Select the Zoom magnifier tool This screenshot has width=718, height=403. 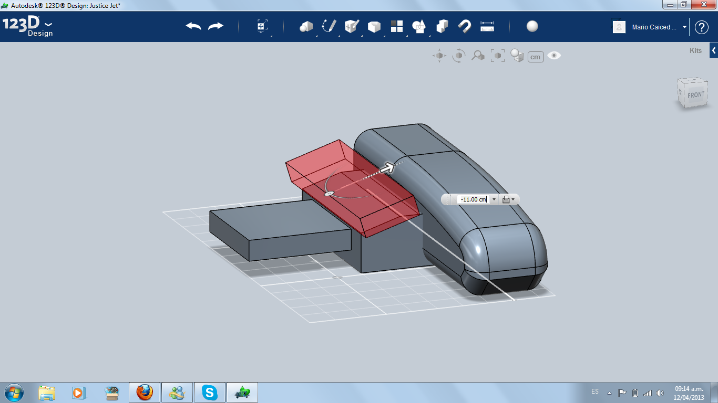478,56
